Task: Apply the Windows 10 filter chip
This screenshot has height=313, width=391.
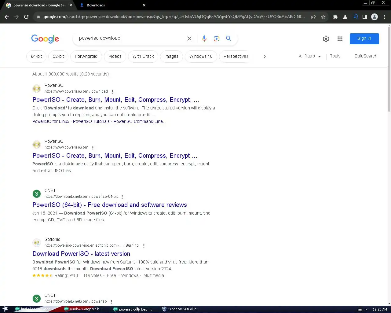Action: tap(201, 57)
